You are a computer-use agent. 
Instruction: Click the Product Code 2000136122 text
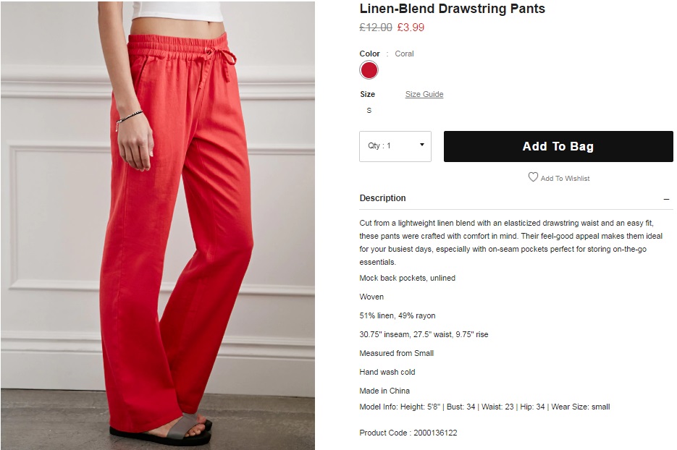click(408, 433)
